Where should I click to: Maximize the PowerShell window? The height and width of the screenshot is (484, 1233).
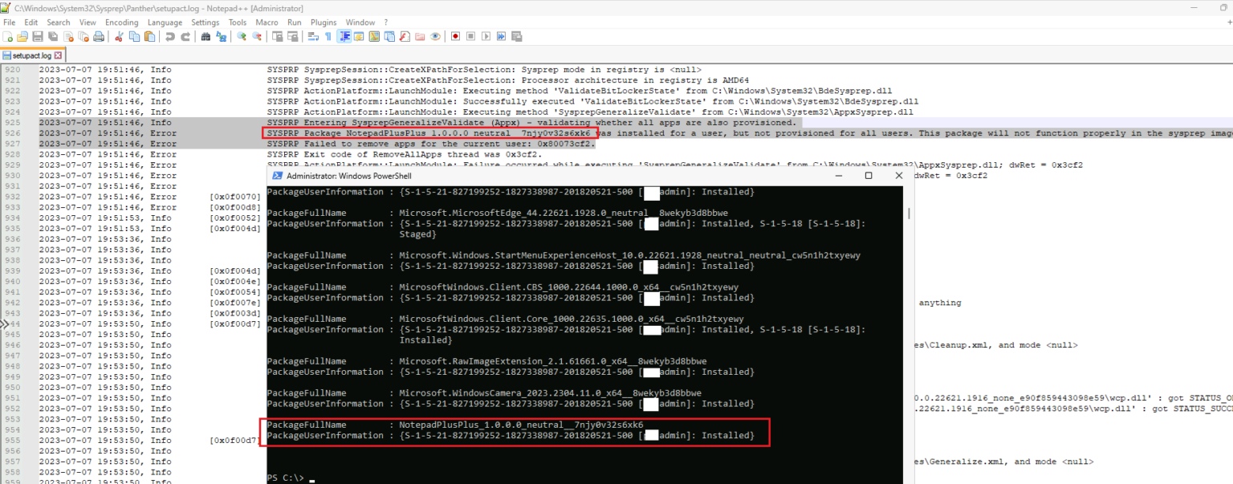pyautogui.click(x=869, y=175)
